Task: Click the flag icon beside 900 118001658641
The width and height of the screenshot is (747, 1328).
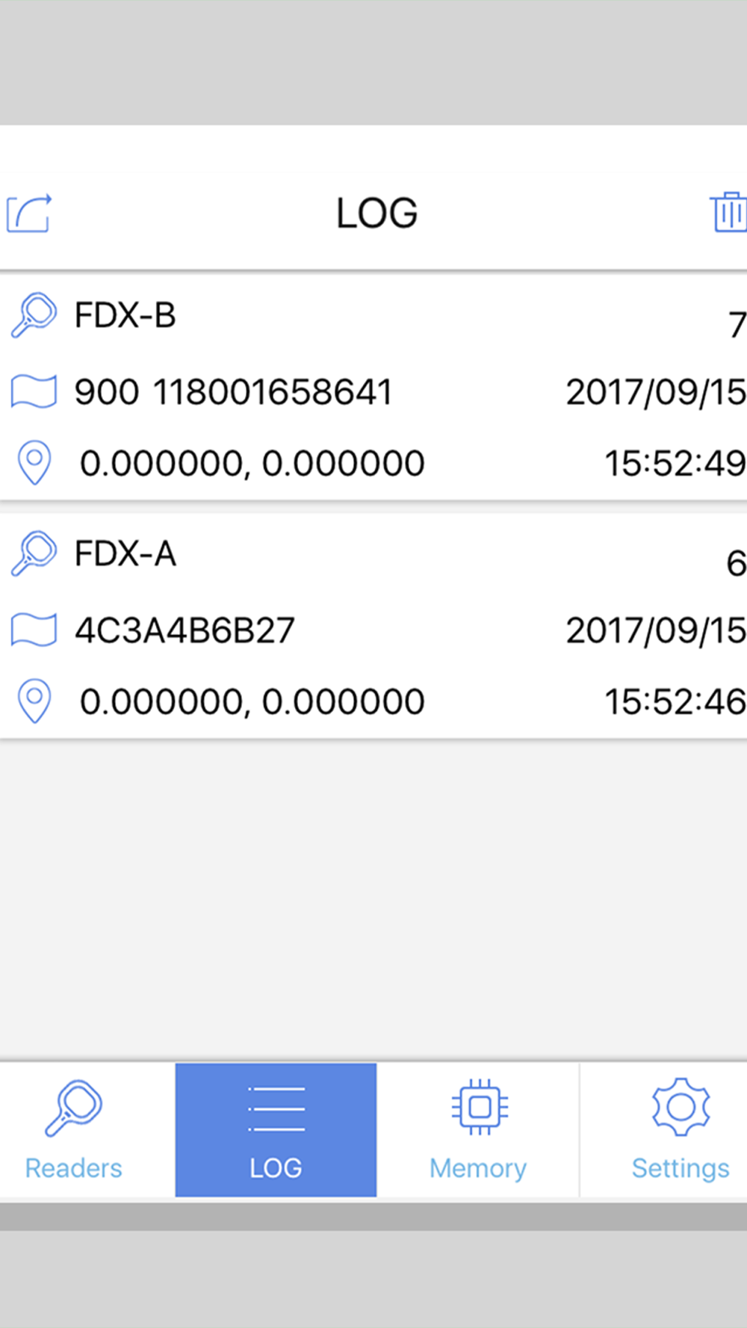Action: tap(34, 391)
